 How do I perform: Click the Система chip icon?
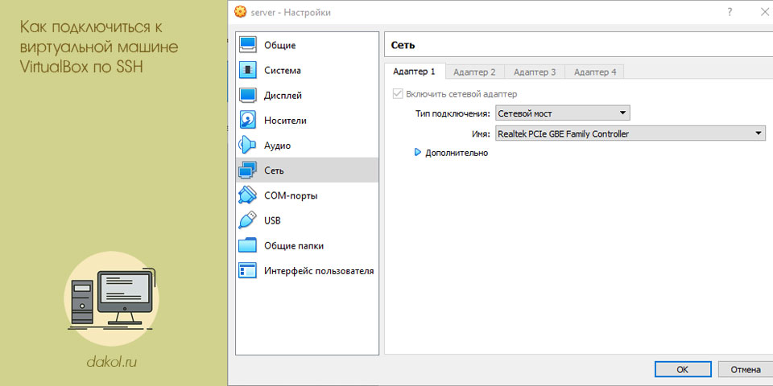[x=248, y=71]
